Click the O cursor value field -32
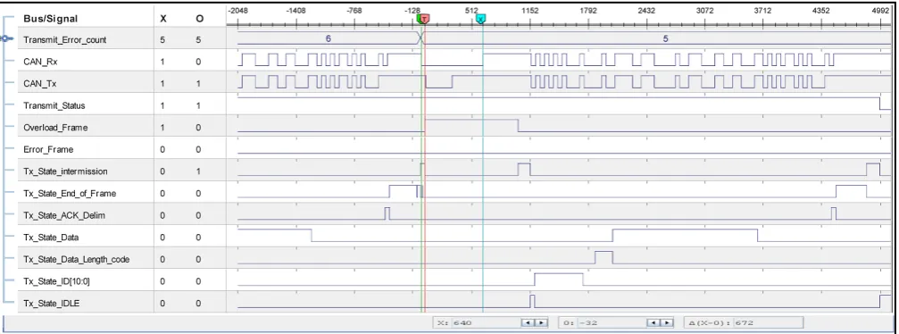Viewport: 899px width, 334px height. click(613, 322)
